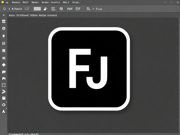Viewport: 180px width, 135px height.
Task: Select the mushroom-shaped tool in left toolbar
Action: (4, 65)
